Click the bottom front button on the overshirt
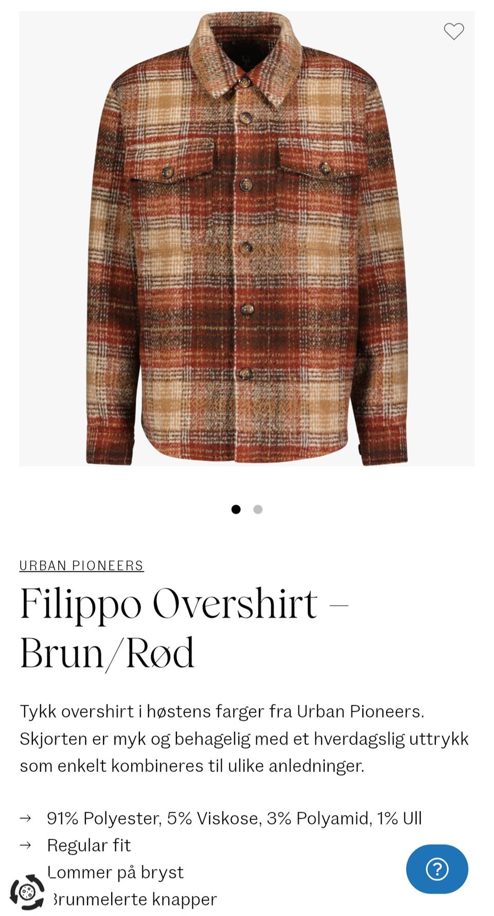Viewport: 494px width, 916px height. click(245, 374)
